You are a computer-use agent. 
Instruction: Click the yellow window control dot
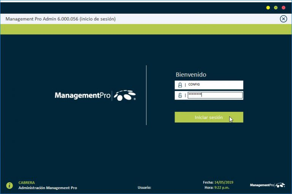pos(268,8)
